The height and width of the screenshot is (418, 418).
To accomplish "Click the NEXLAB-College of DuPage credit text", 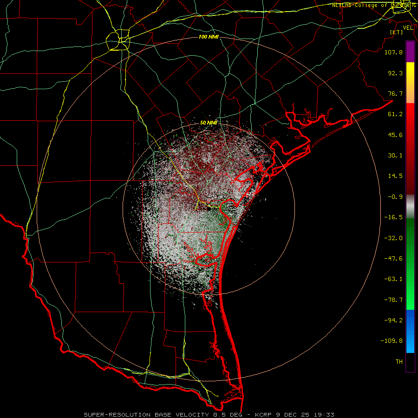I will click(373, 5).
